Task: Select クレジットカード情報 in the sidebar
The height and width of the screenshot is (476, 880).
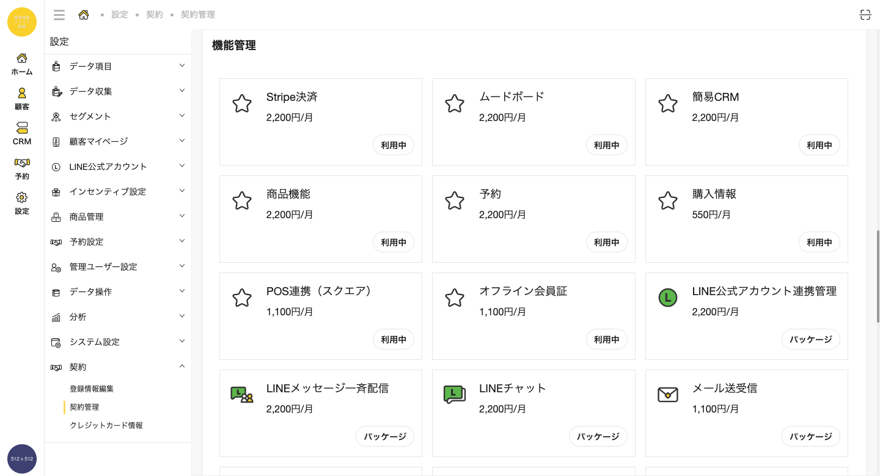Action: [106, 425]
